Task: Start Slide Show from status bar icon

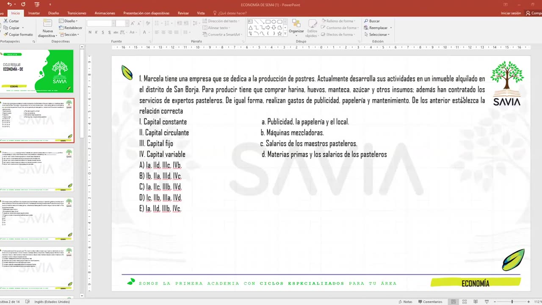Action: (486, 302)
